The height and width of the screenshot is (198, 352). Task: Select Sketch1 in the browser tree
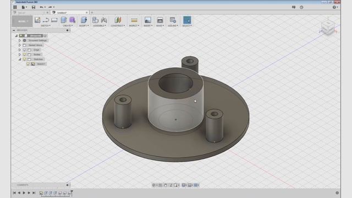point(41,64)
